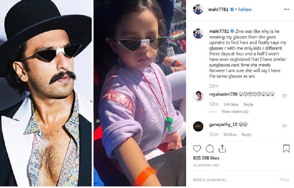Expand View replies (1) under royalsarim786's comment
294x188 pixels.
tap(235, 111)
